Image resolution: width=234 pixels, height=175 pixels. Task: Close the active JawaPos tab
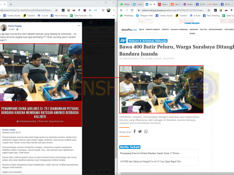(x=154, y=4)
